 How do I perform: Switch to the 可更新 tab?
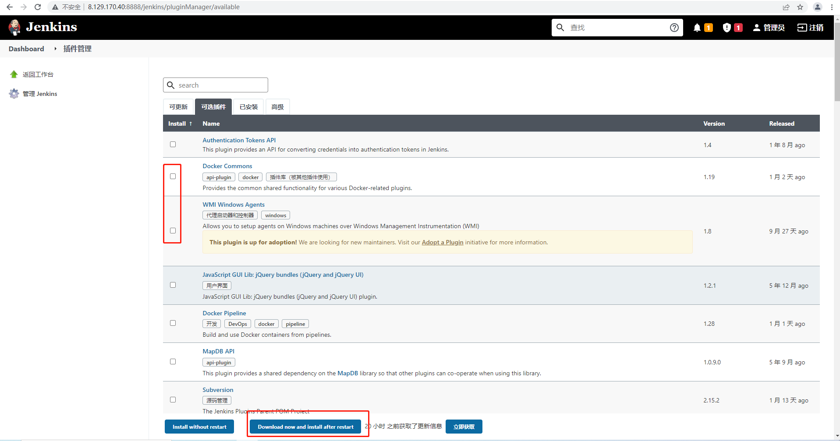[178, 106]
